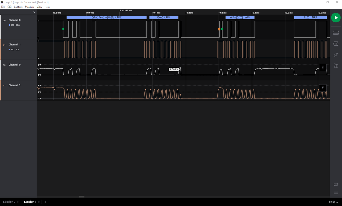Click the green I2C start marker on SDA
This screenshot has height=206, width=342.
(63, 29)
